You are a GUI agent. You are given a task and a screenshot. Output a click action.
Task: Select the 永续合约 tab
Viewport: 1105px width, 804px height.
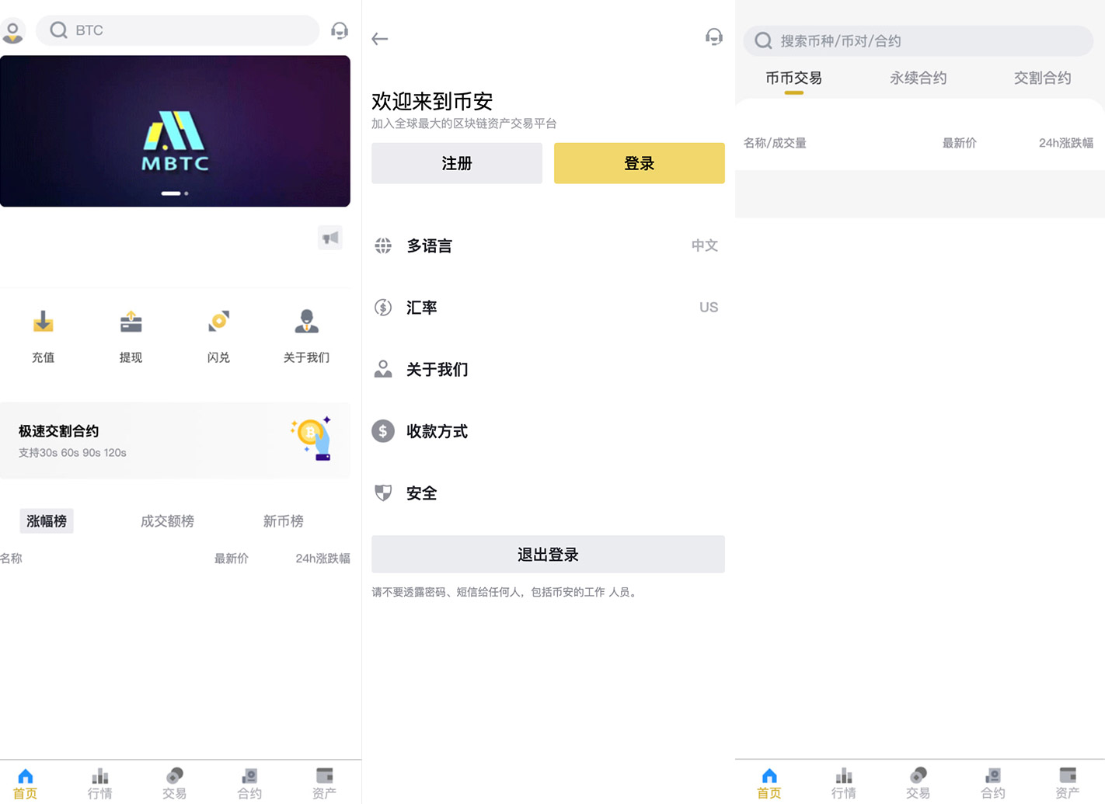919,78
